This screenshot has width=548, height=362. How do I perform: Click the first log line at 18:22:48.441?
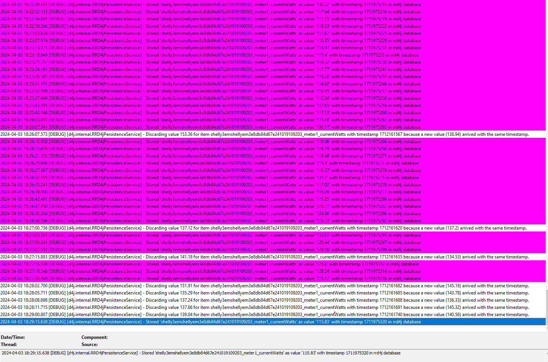(211, 4)
